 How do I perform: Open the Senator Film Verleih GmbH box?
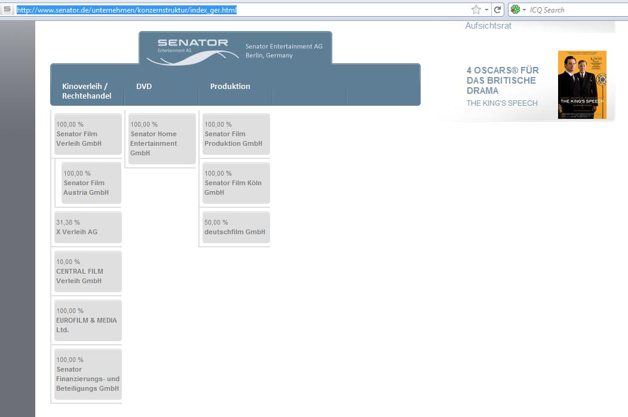tap(88, 134)
